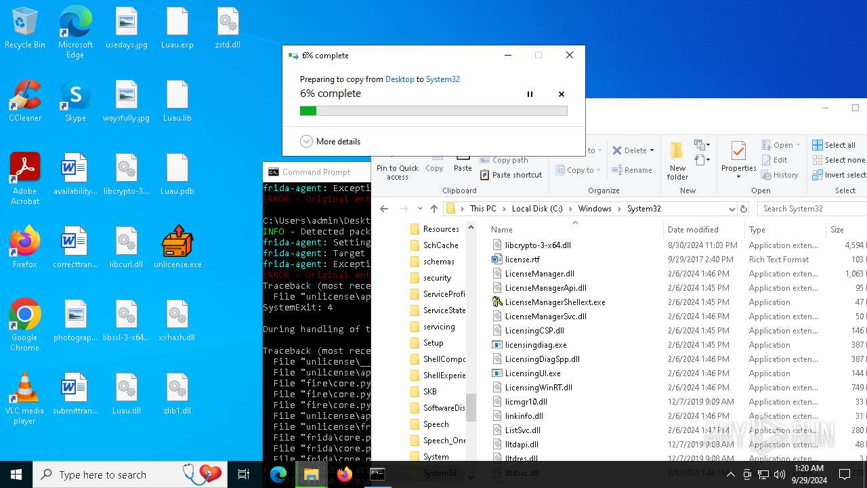Open the Desktop source link
Image resolution: width=867 pixels, height=488 pixels.
pyautogui.click(x=400, y=79)
